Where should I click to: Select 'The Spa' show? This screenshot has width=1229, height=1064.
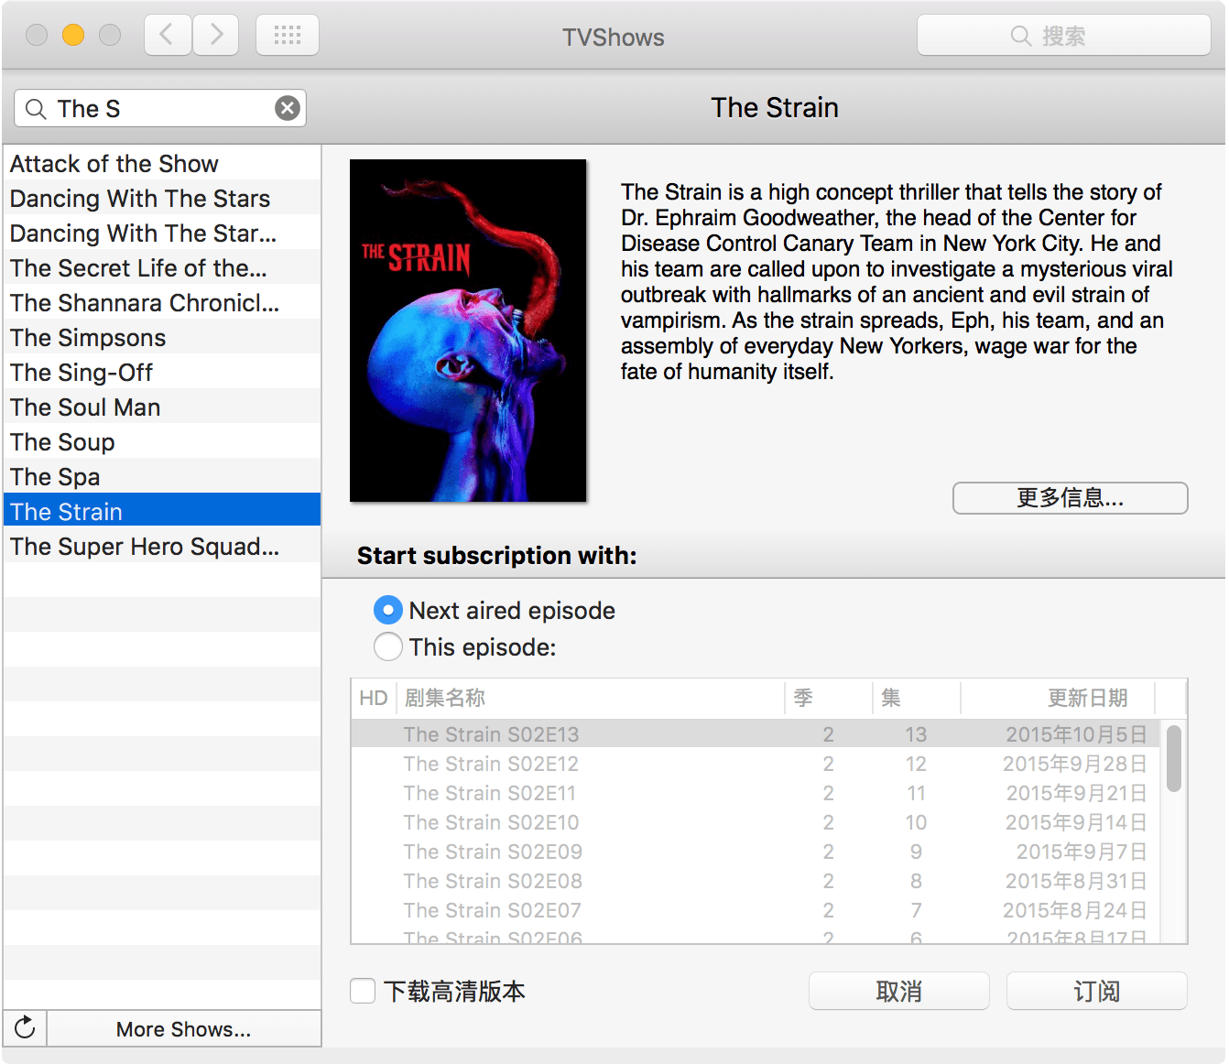pos(162,476)
